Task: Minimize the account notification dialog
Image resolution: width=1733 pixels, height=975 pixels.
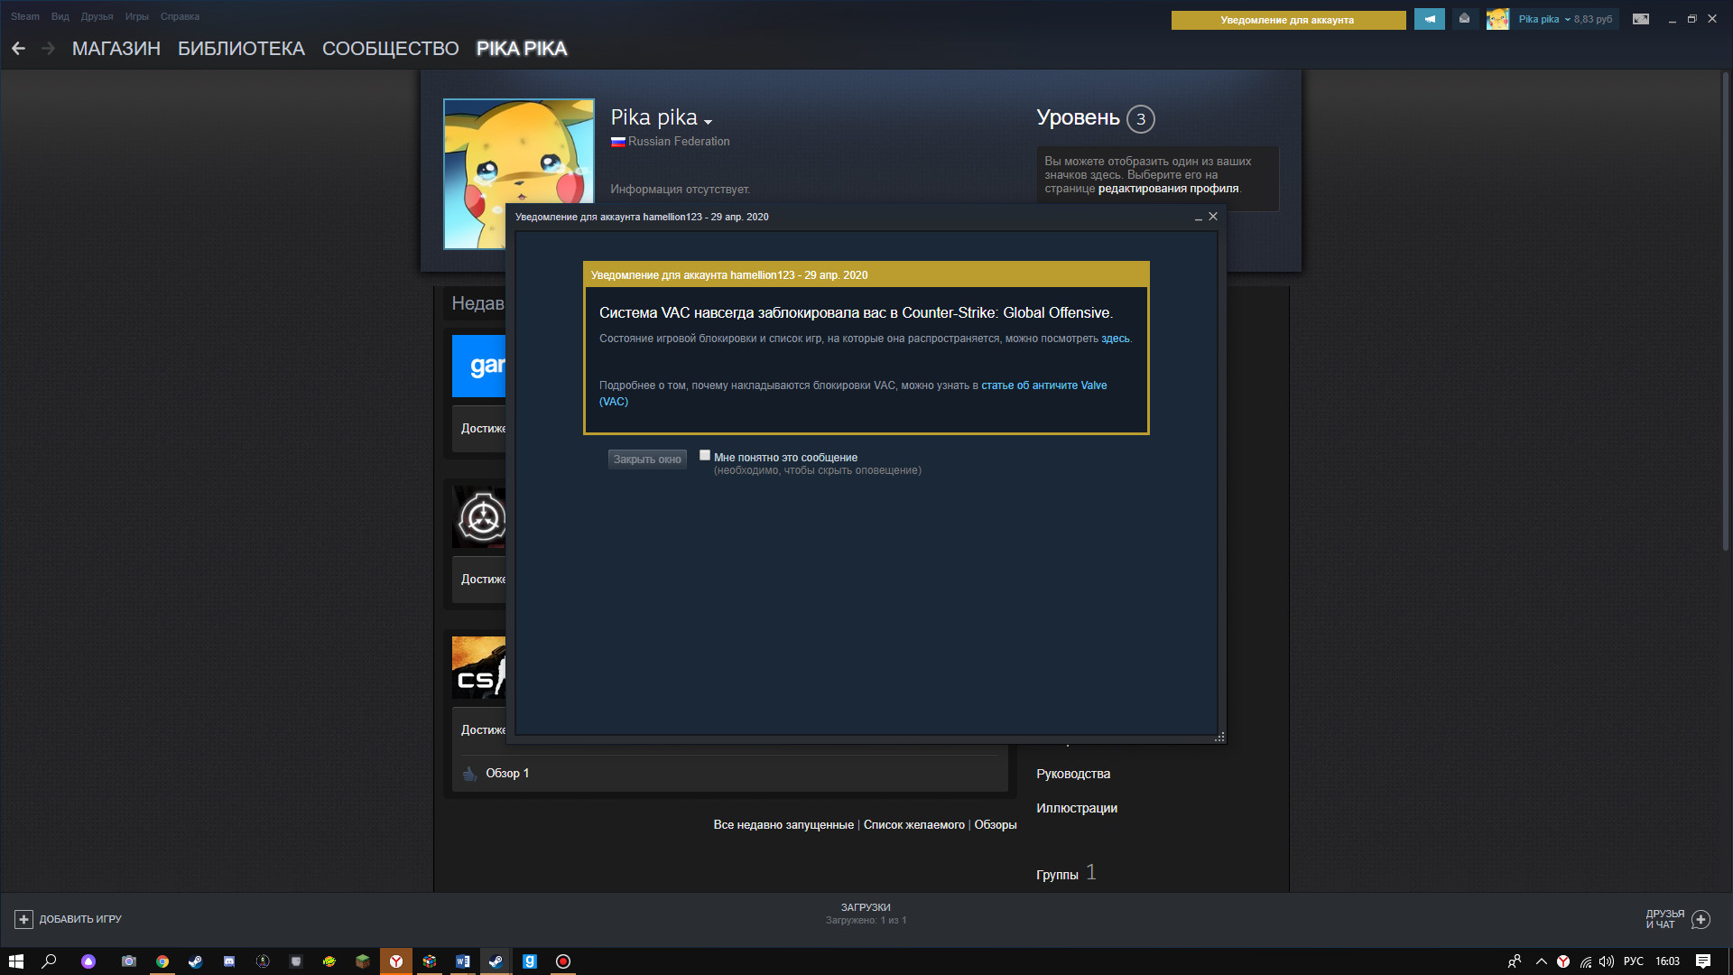Action: pos(1199,217)
